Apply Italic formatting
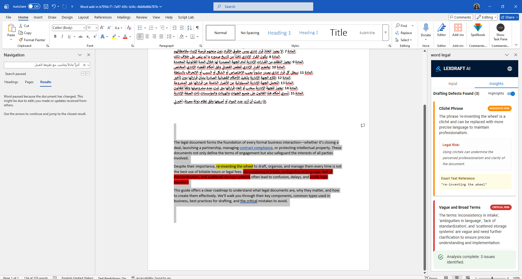The width and height of the screenshot is (522, 279). point(62,37)
